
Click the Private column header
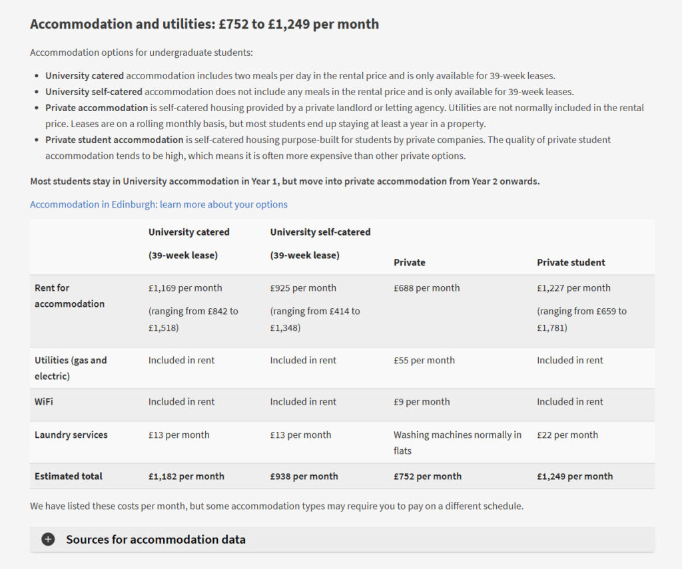tap(408, 262)
